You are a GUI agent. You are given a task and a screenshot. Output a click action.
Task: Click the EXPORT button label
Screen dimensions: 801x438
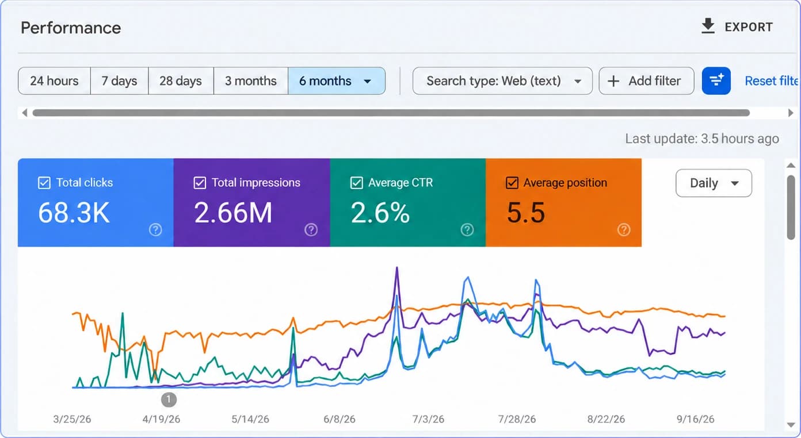coord(749,27)
